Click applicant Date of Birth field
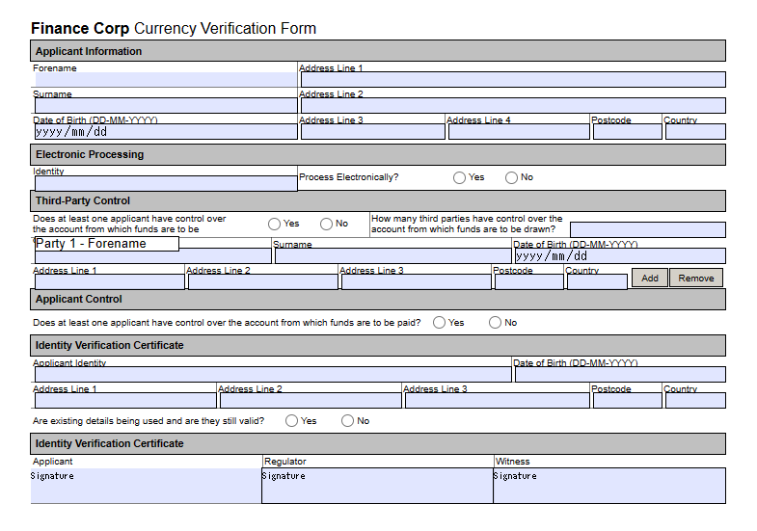This screenshot has height=531, width=757. pyautogui.click(x=166, y=132)
